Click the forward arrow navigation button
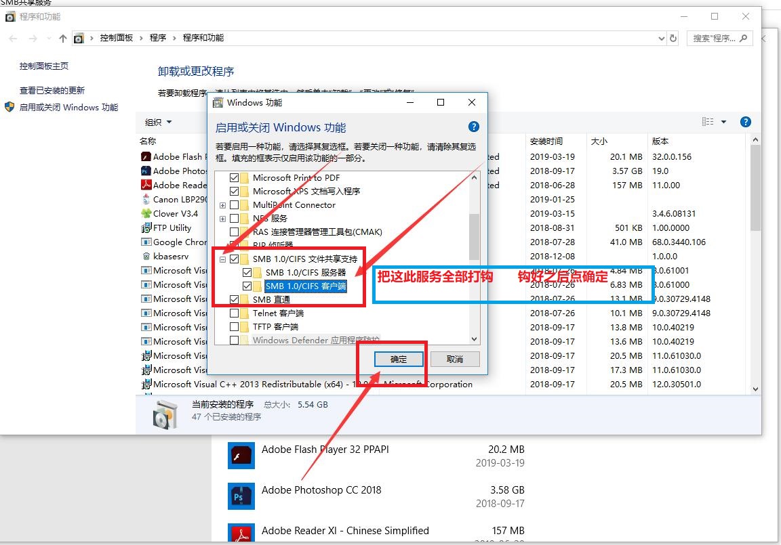 tap(33, 39)
